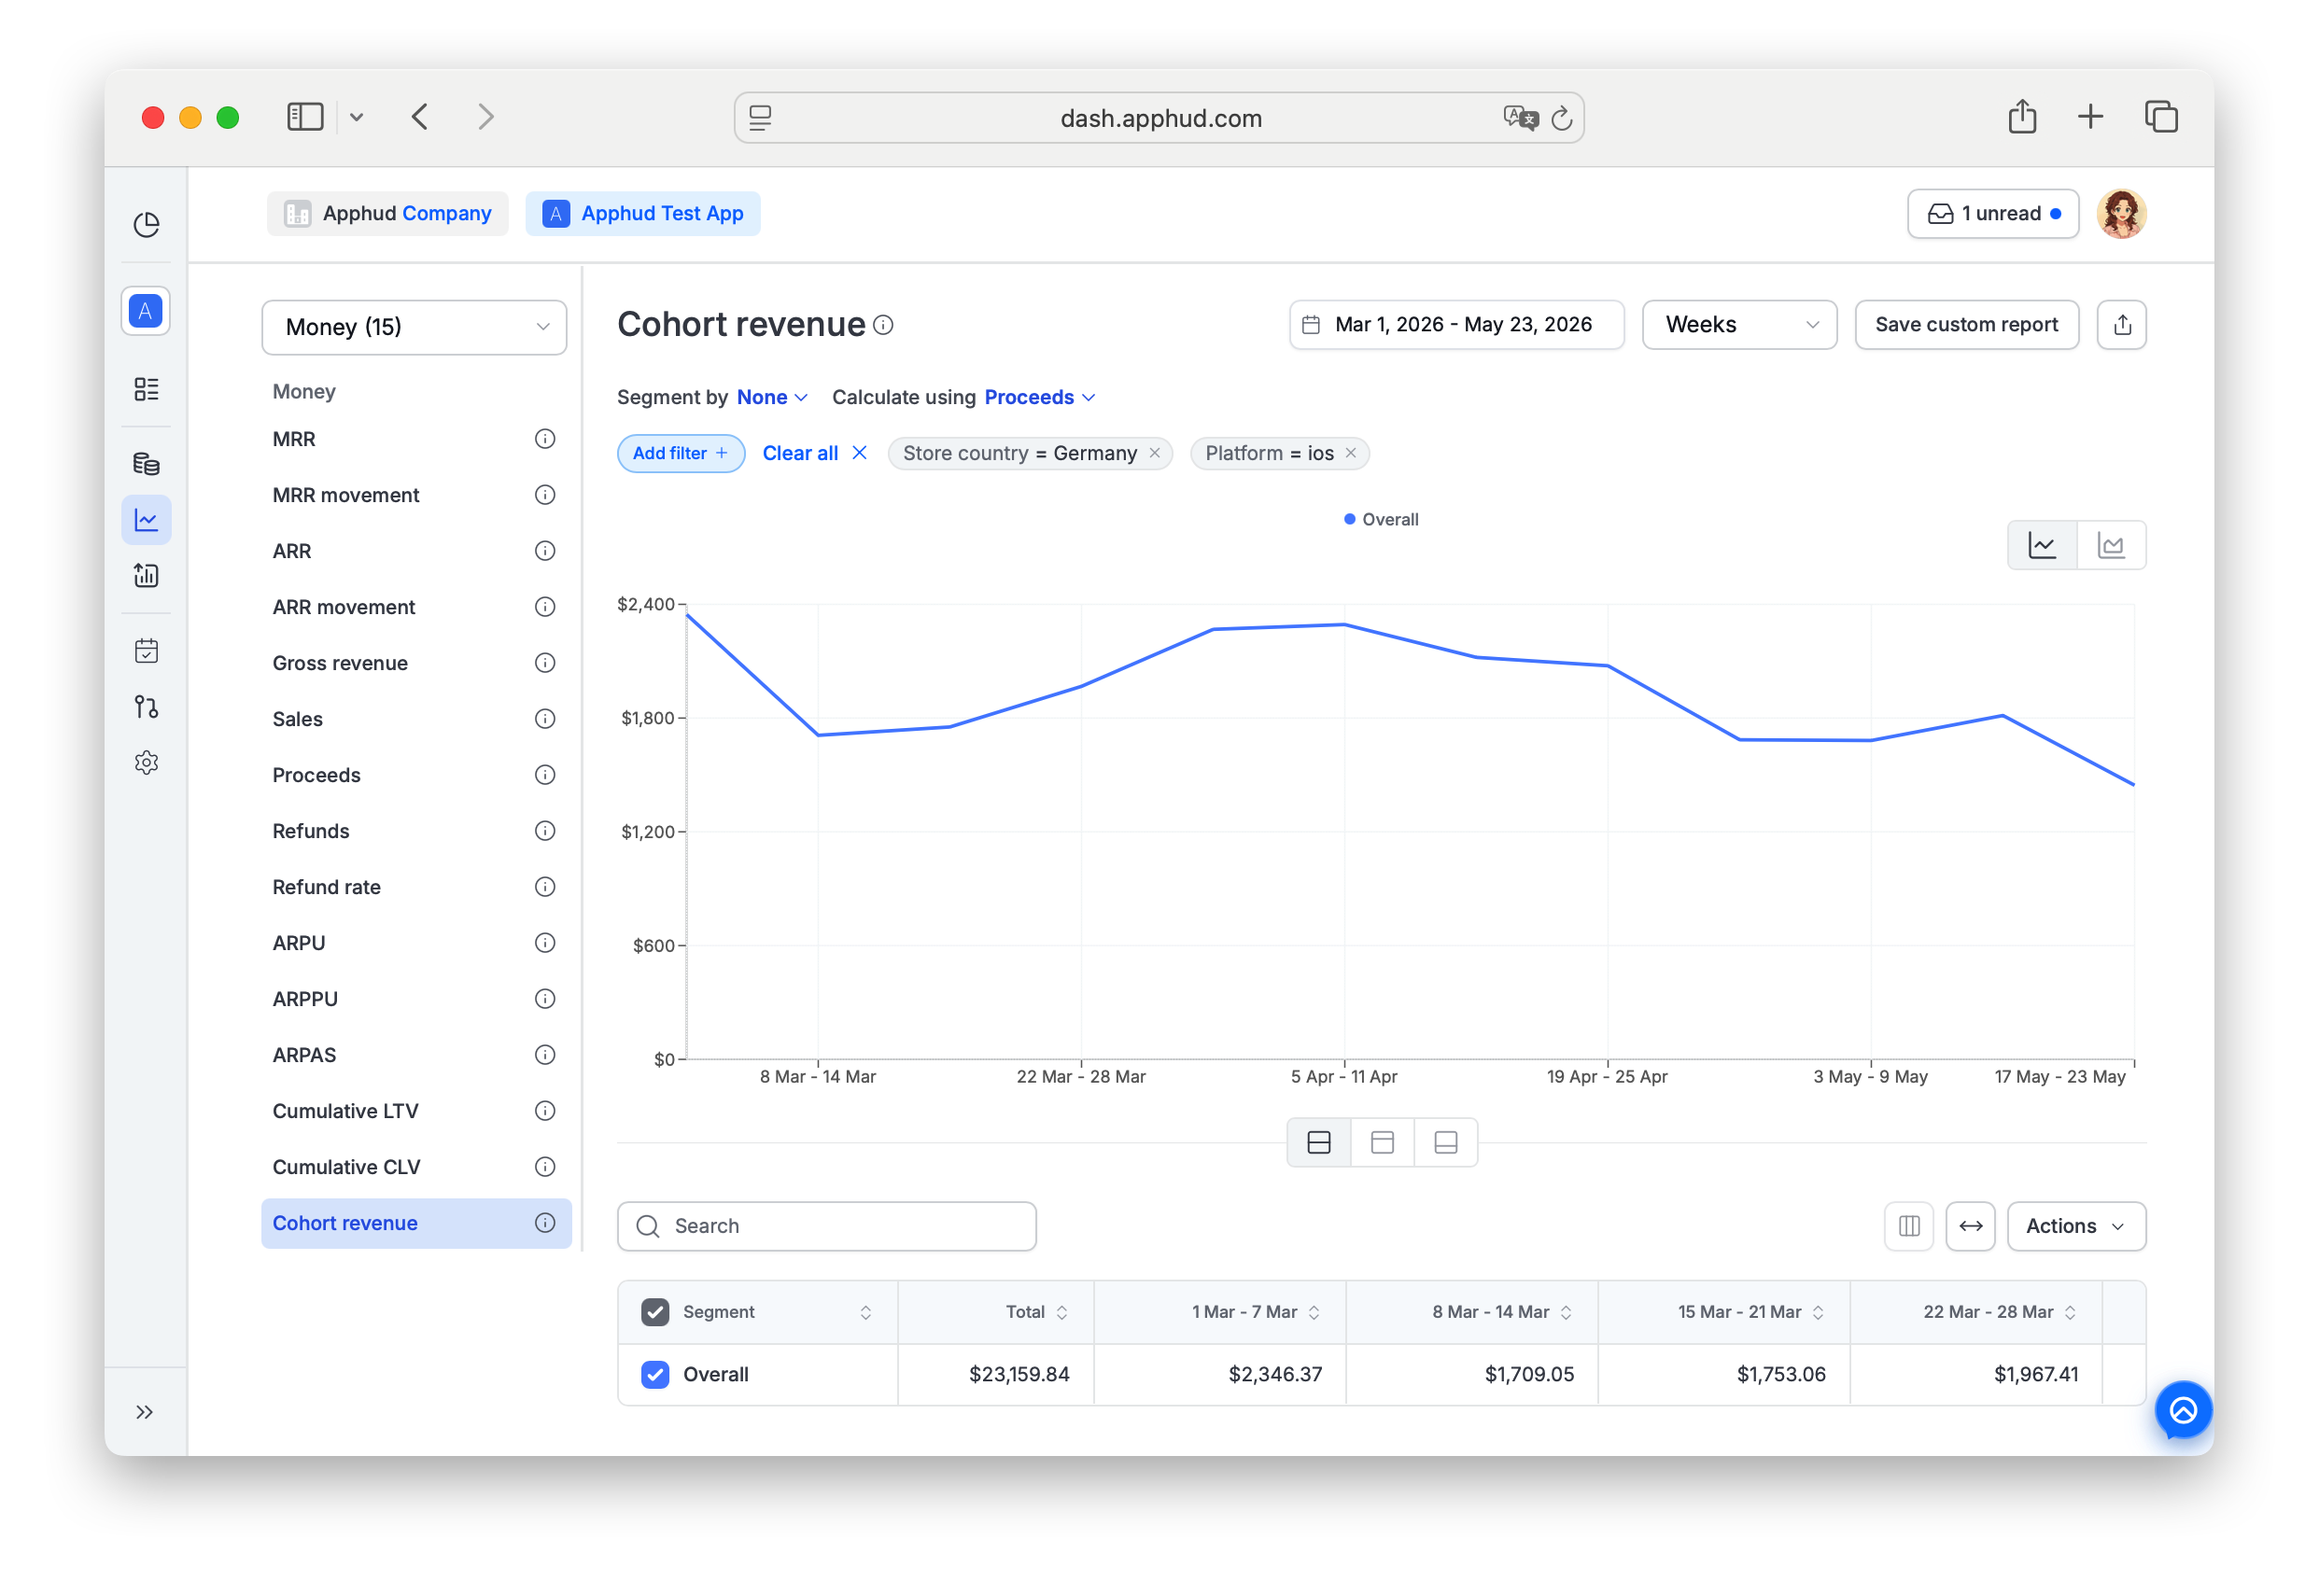This screenshot has width=2319, height=1596.
Task: Click Add filter button
Action: (x=682, y=454)
